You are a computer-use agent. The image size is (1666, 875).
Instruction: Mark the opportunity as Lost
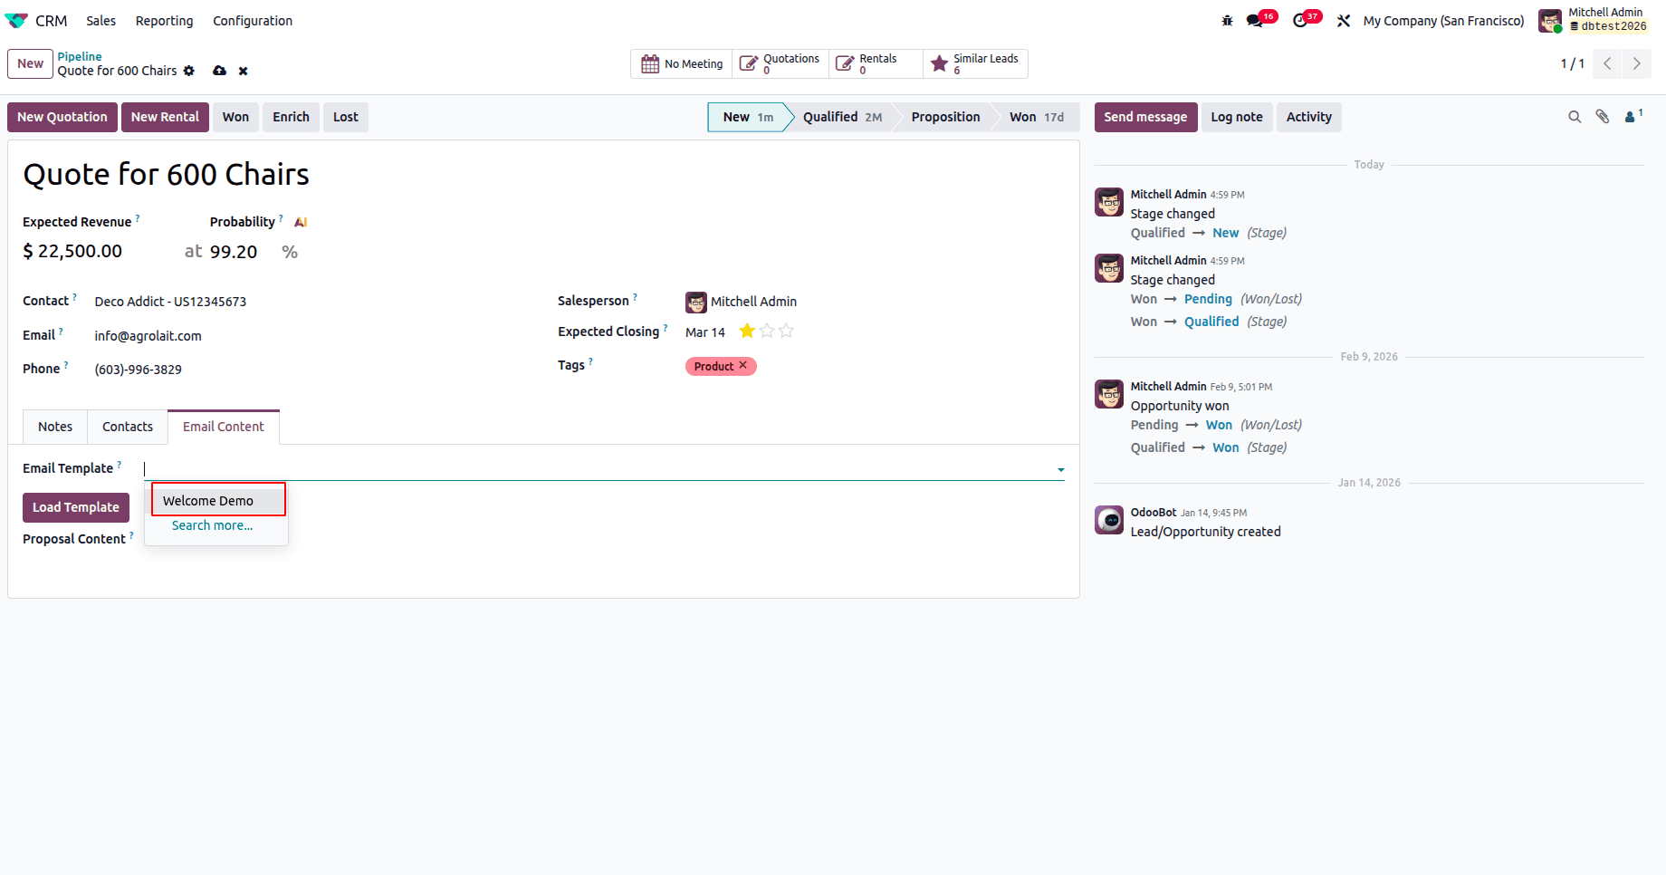click(345, 117)
